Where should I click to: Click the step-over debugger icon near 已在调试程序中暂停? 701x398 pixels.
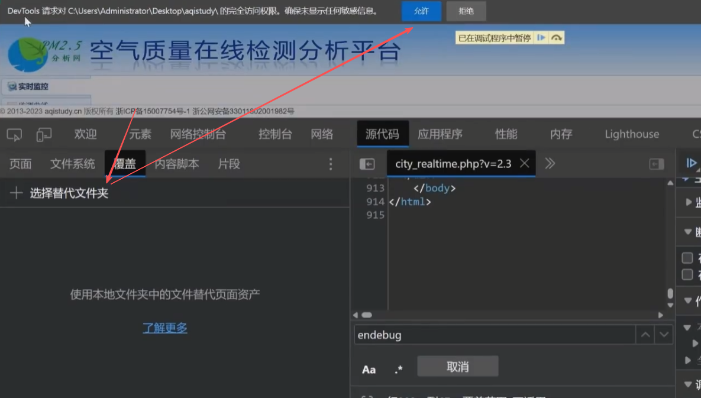(x=556, y=37)
